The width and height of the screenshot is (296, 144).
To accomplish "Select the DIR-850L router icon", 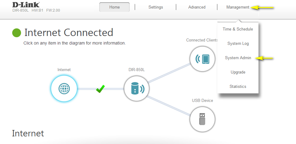I will click(136, 88).
